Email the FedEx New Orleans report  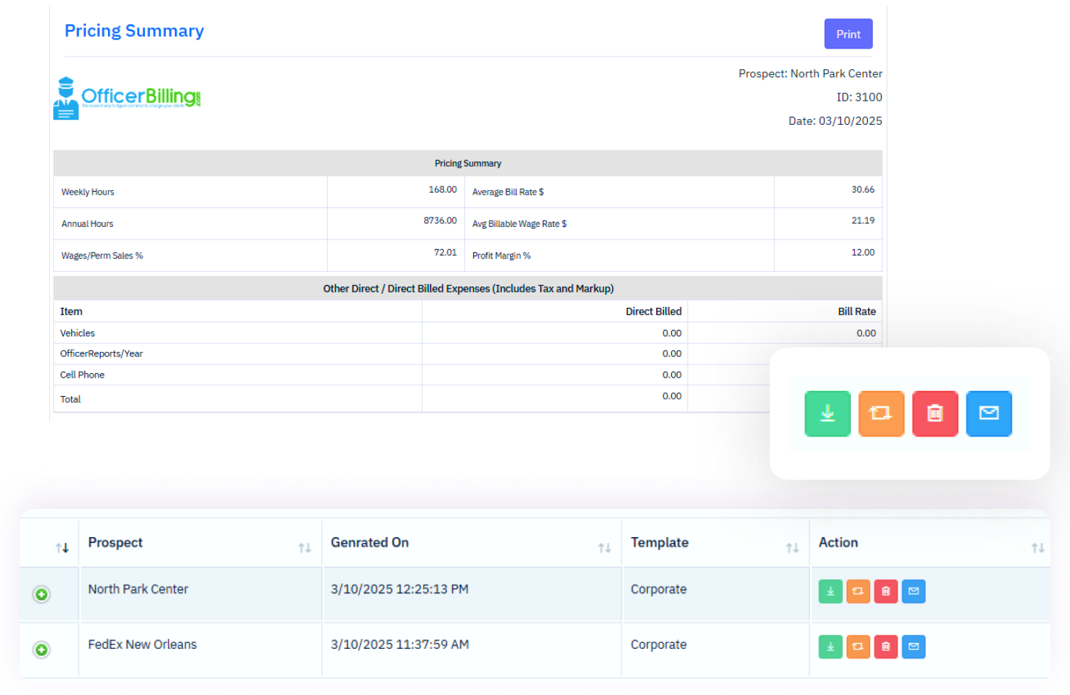coord(913,647)
